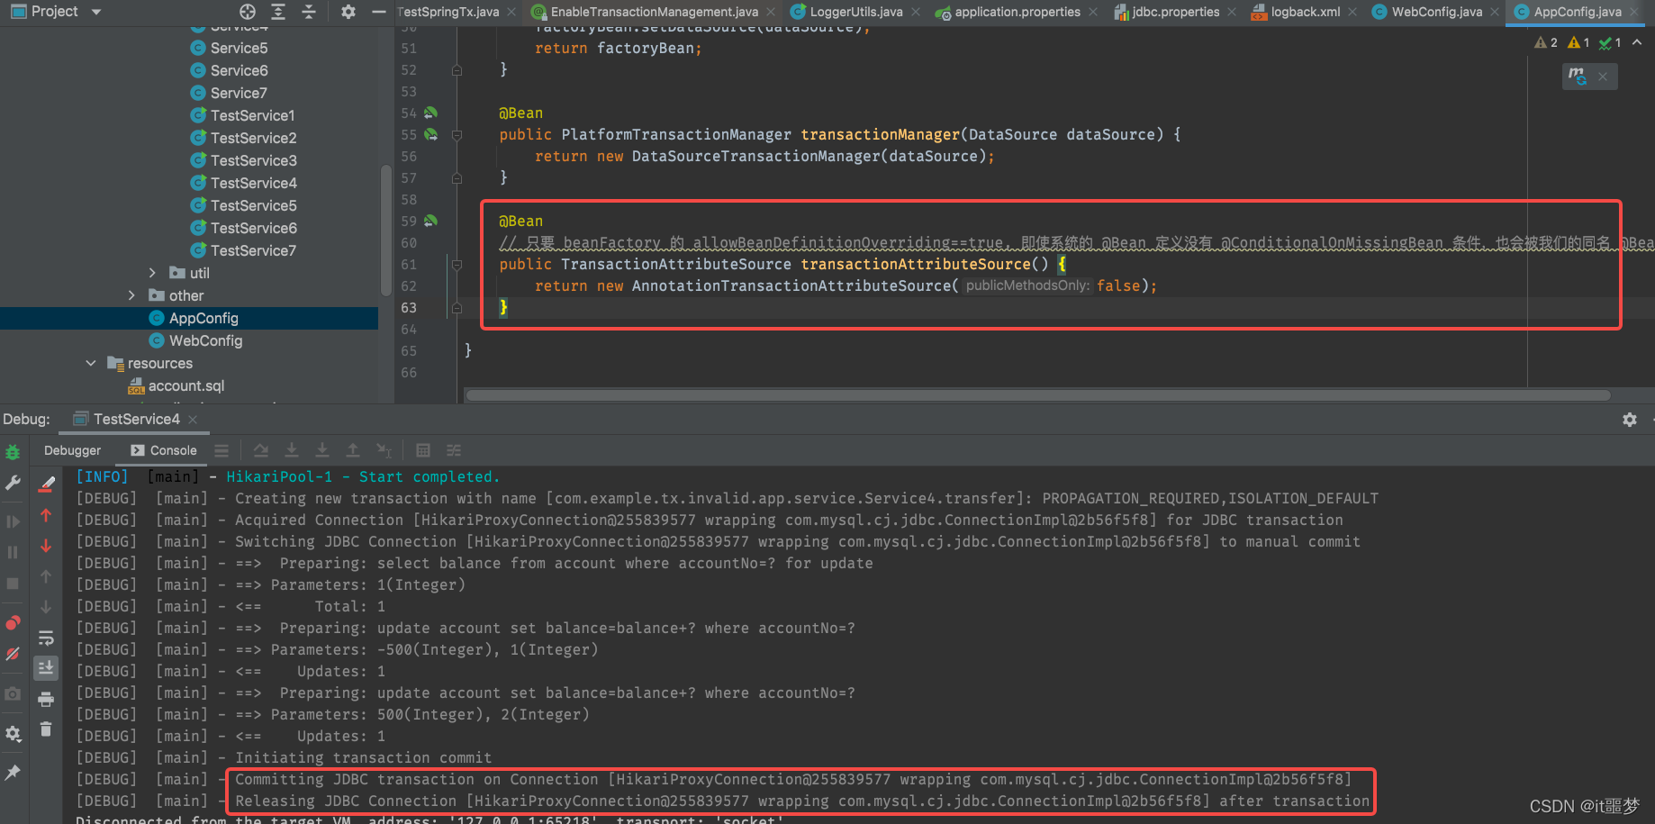The width and height of the screenshot is (1655, 824).
Task: Click Evaluate Expression calculator icon
Action: tap(423, 450)
